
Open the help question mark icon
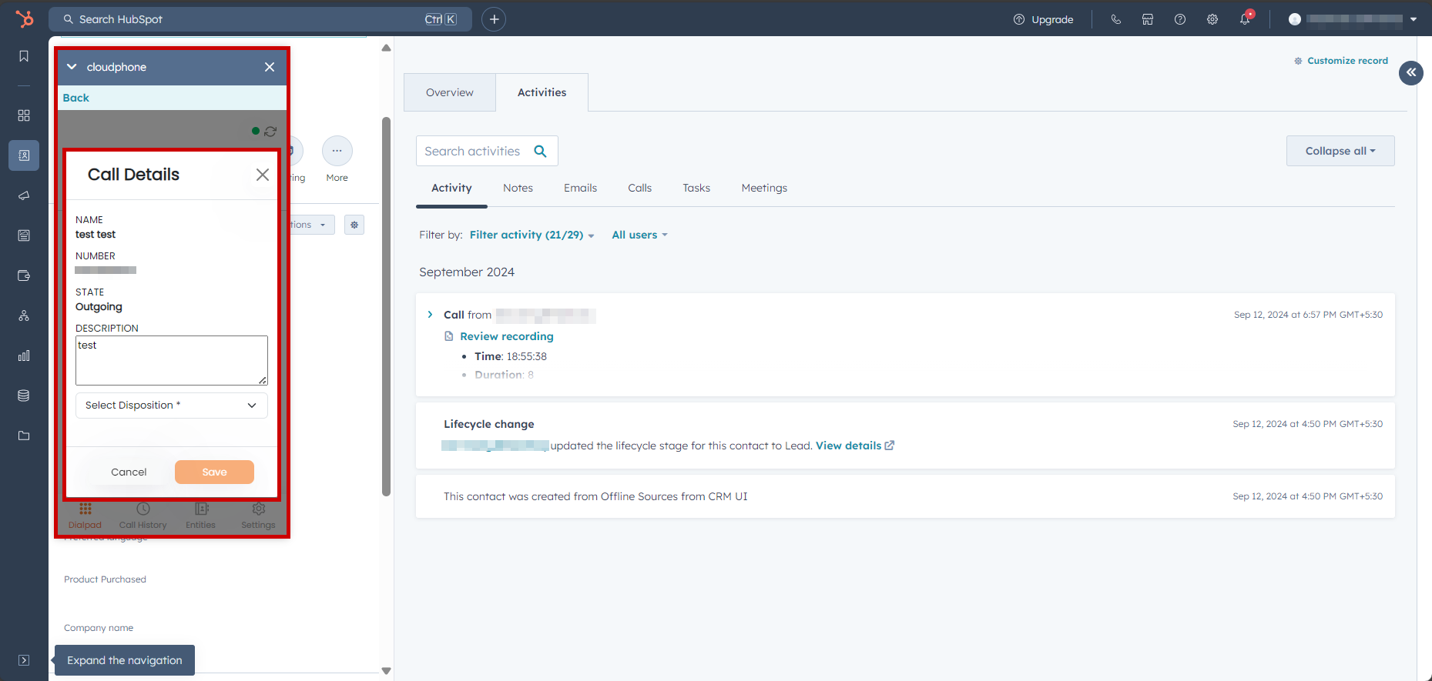tap(1180, 19)
